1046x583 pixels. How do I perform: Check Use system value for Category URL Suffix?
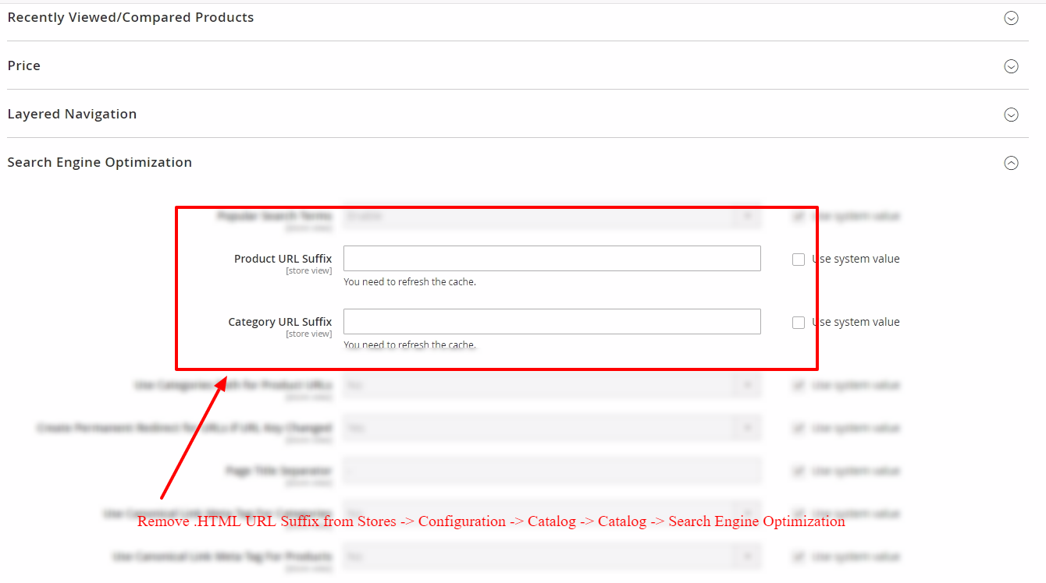[798, 322]
